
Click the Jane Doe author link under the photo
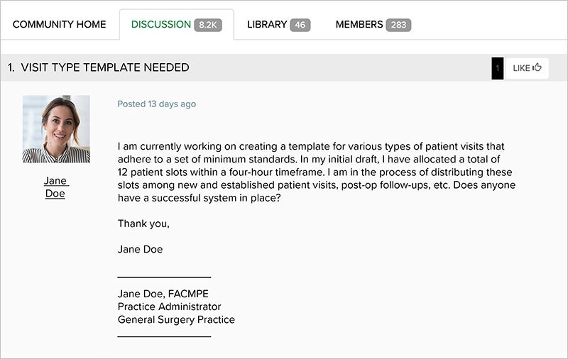55,187
